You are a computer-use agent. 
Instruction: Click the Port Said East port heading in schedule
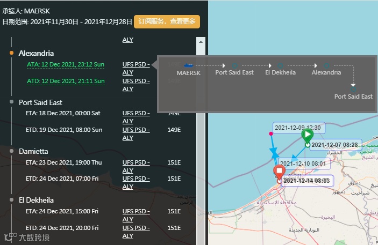tap(40, 102)
